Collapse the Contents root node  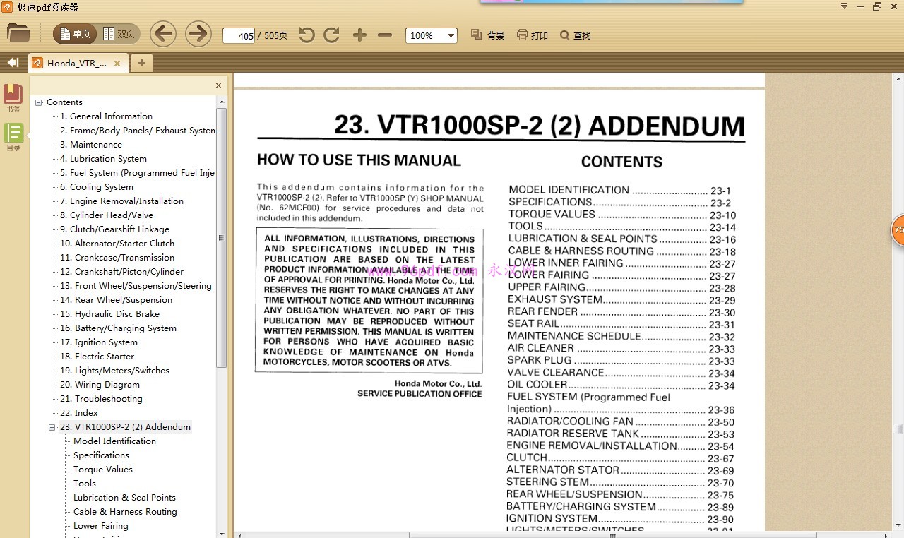[x=39, y=102]
